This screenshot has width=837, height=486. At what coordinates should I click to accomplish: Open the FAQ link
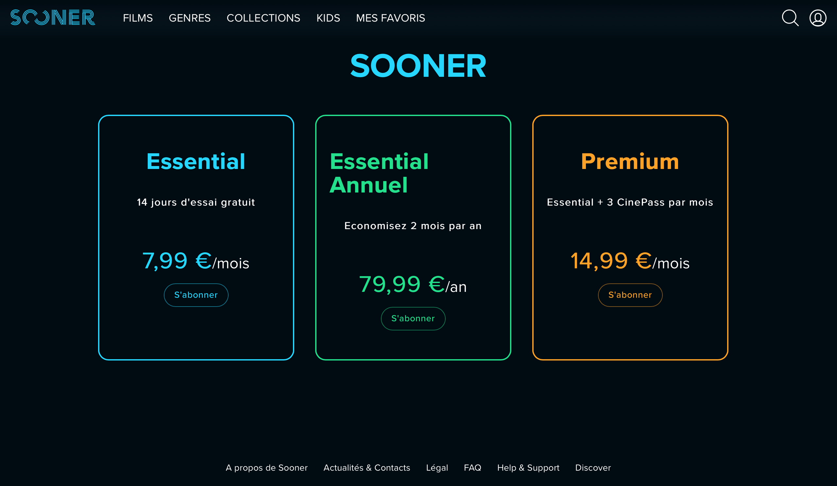coord(472,467)
